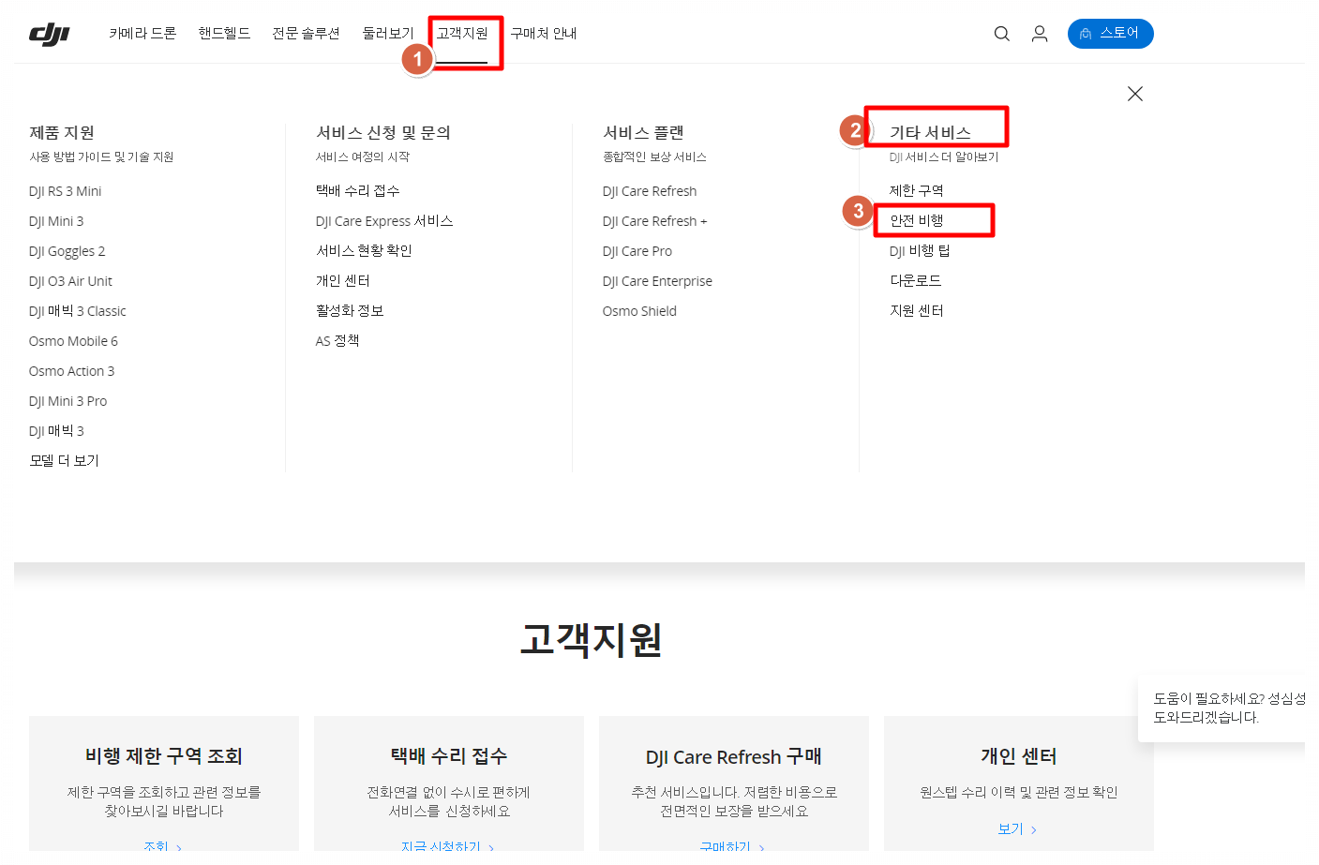Image resolution: width=1319 pixels, height=865 pixels.
Task: Open 택배 수리 접수 menu link
Action: (x=357, y=191)
